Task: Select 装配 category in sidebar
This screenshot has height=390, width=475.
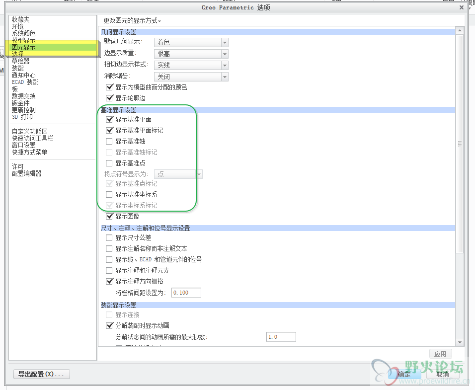Action: click(17, 68)
